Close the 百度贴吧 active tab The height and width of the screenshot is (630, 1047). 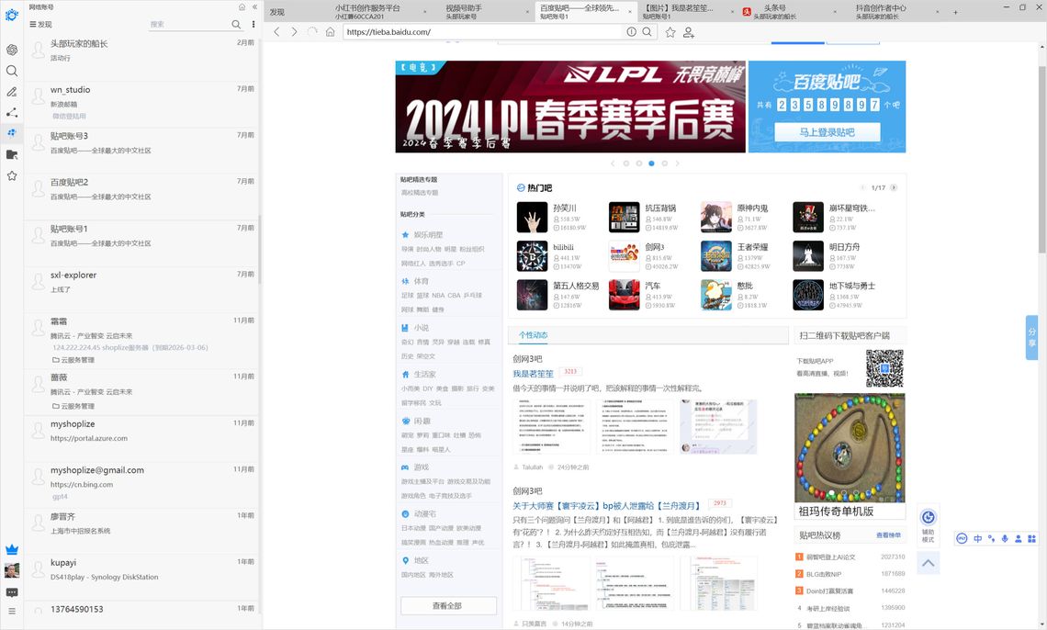(632, 12)
